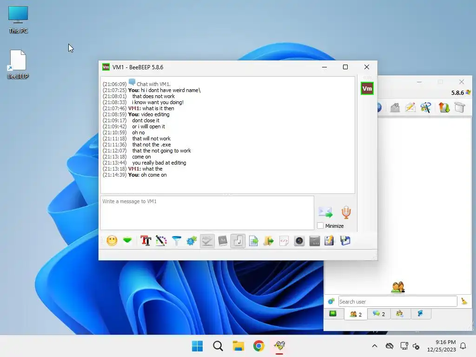Switch to the green home tab in the main window
This screenshot has width=476, height=357.
pyautogui.click(x=333, y=314)
